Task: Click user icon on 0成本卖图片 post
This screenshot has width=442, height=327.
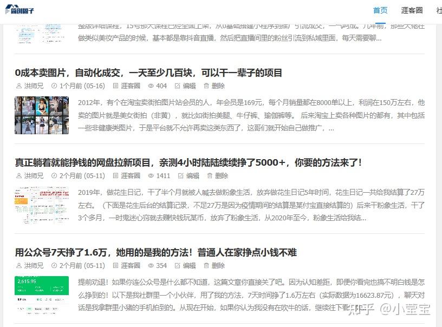Action: (x=19, y=86)
